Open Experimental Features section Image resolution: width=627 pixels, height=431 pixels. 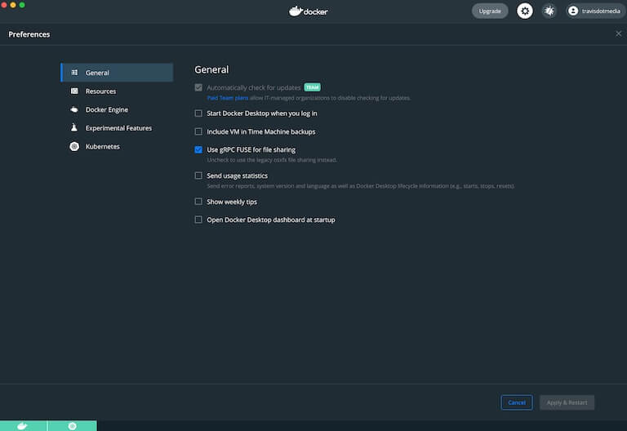(117, 127)
